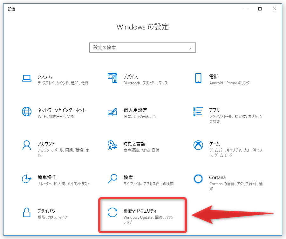This screenshot has height=239, width=286.
Task: Open the システム laptop icon
Action: tap(27, 78)
